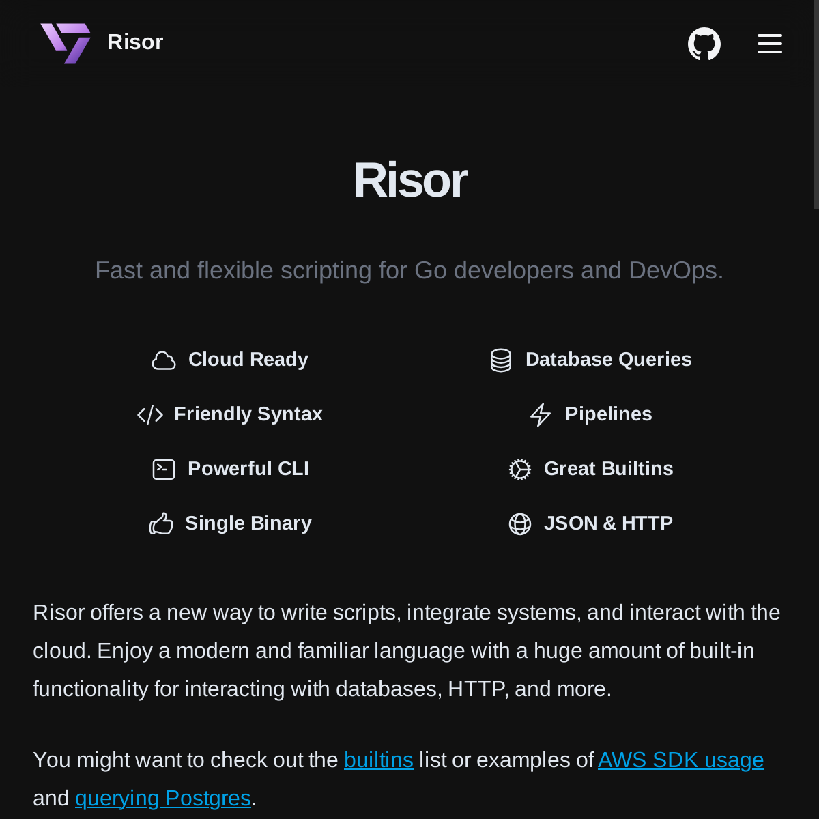The image size is (819, 819).
Task: Open the hamburger navigation menu
Action: 770,44
